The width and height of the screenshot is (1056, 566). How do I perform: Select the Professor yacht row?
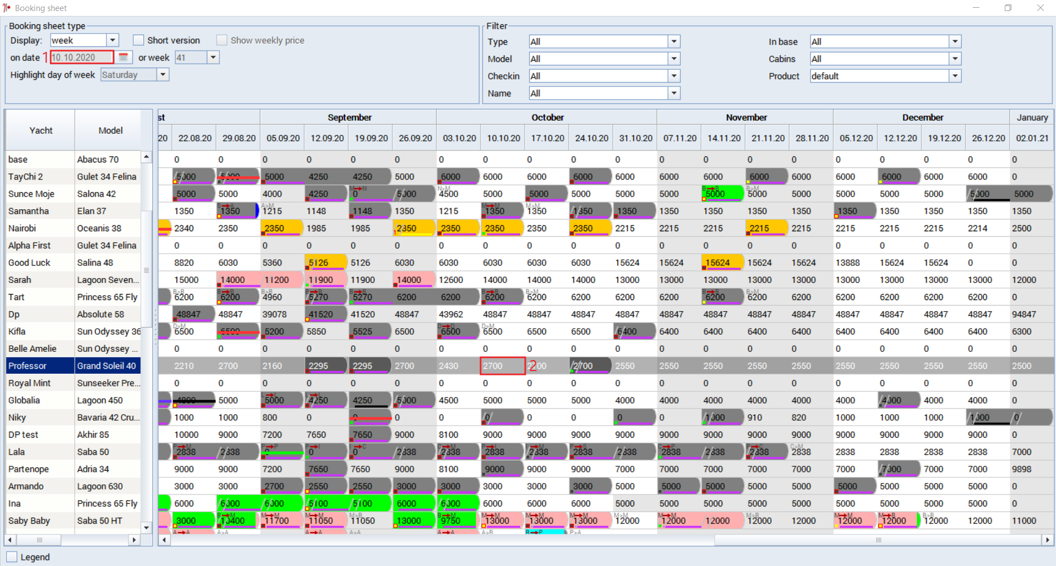73,366
